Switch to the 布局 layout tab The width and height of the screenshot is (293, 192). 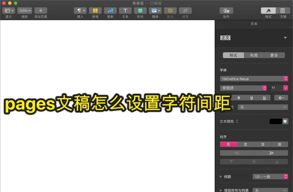(254, 55)
